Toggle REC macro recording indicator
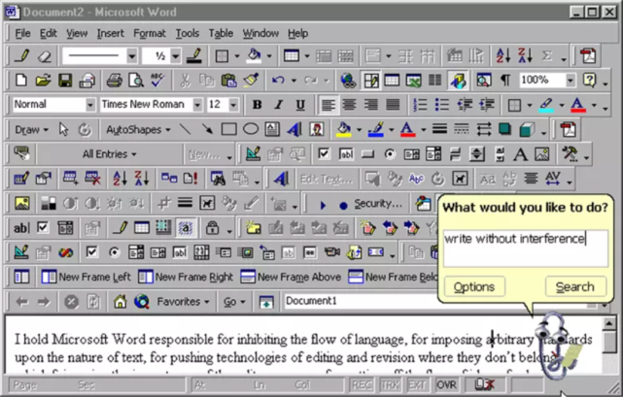This screenshot has height=397, width=623. click(362, 384)
